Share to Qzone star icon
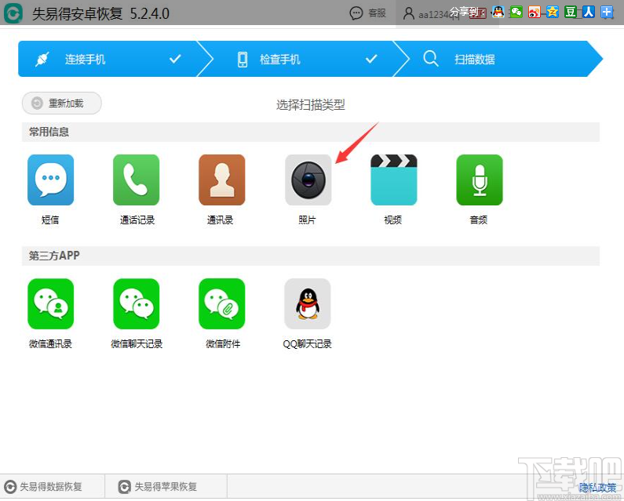The image size is (624, 501). click(553, 12)
